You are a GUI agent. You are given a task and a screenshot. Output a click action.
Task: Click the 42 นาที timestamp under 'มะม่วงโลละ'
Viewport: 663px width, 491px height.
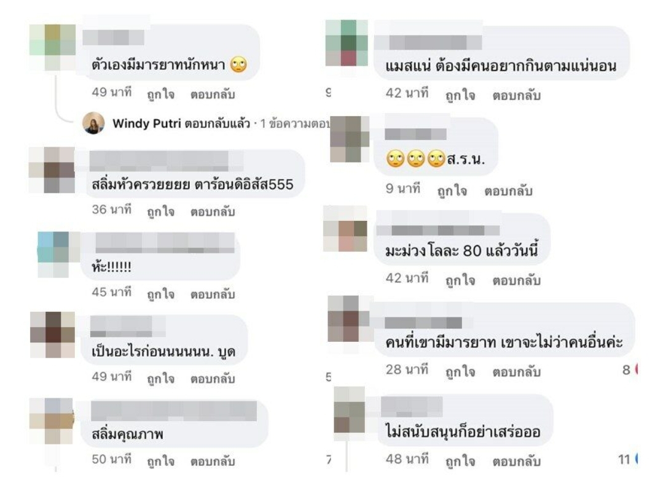point(407,278)
